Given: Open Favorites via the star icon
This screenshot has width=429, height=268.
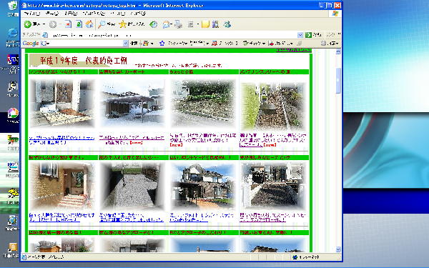Looking at the screenshot, I should [x=122, y=24].
